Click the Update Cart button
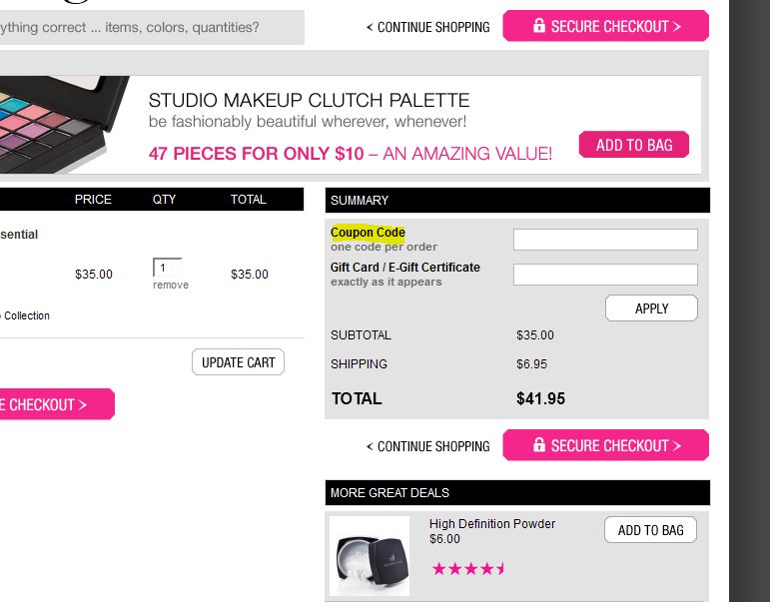 [238, 362]
